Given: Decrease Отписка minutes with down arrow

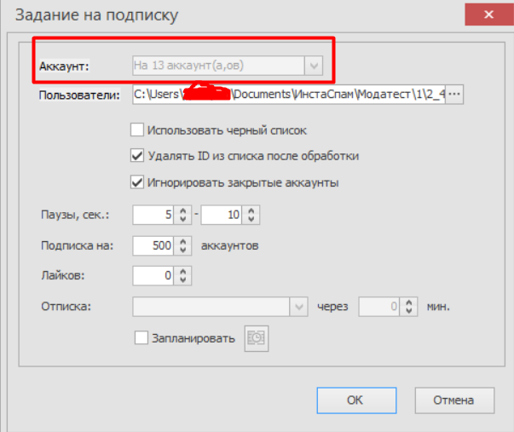Looking at the screenshot, I should pos(409,311).
